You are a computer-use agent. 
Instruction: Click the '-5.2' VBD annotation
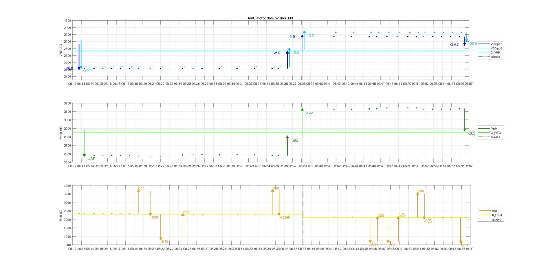[x=310, y=36]
